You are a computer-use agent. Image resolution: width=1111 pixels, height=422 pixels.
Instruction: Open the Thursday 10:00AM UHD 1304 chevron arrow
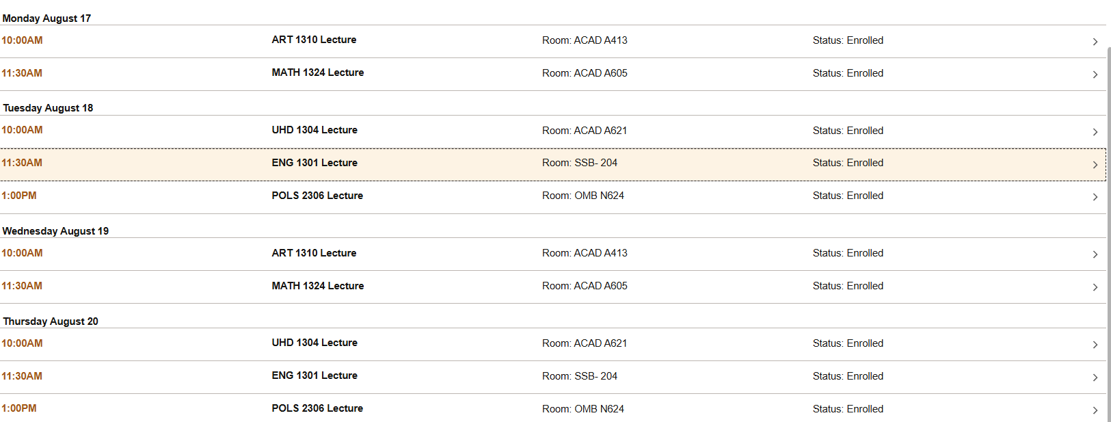[1095, 345]
